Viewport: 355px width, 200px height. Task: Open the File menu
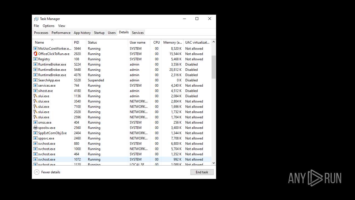point(36,26)
